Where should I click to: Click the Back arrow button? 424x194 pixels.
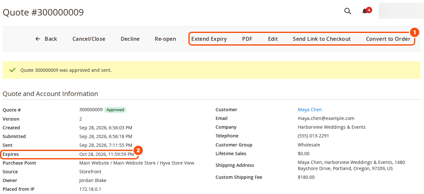(46, 39)
